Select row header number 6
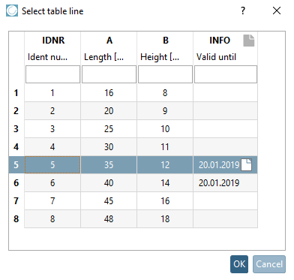 pos(16,183)
